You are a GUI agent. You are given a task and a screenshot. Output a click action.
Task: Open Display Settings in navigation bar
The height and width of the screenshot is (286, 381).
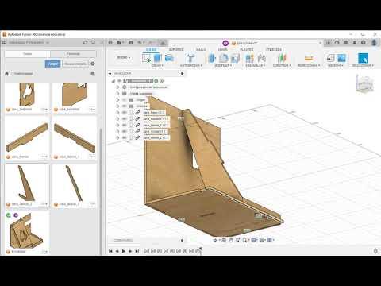[x=254, y=240]
